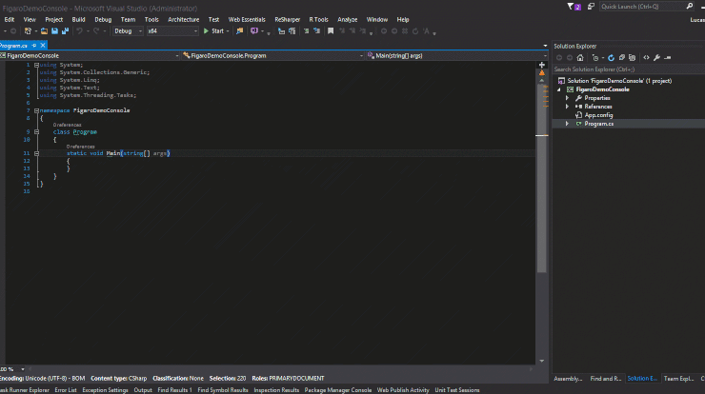705x394 pixels.
Task: Click the Redo arrow icon
Action: point(96,31)
